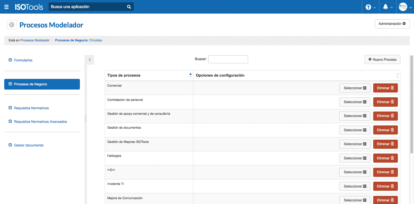
Task: Open the help question mark menu
Action: [x=368, y=7]
